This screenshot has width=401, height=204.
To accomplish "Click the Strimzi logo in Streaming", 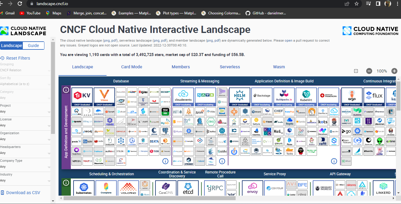I will 189,161.
